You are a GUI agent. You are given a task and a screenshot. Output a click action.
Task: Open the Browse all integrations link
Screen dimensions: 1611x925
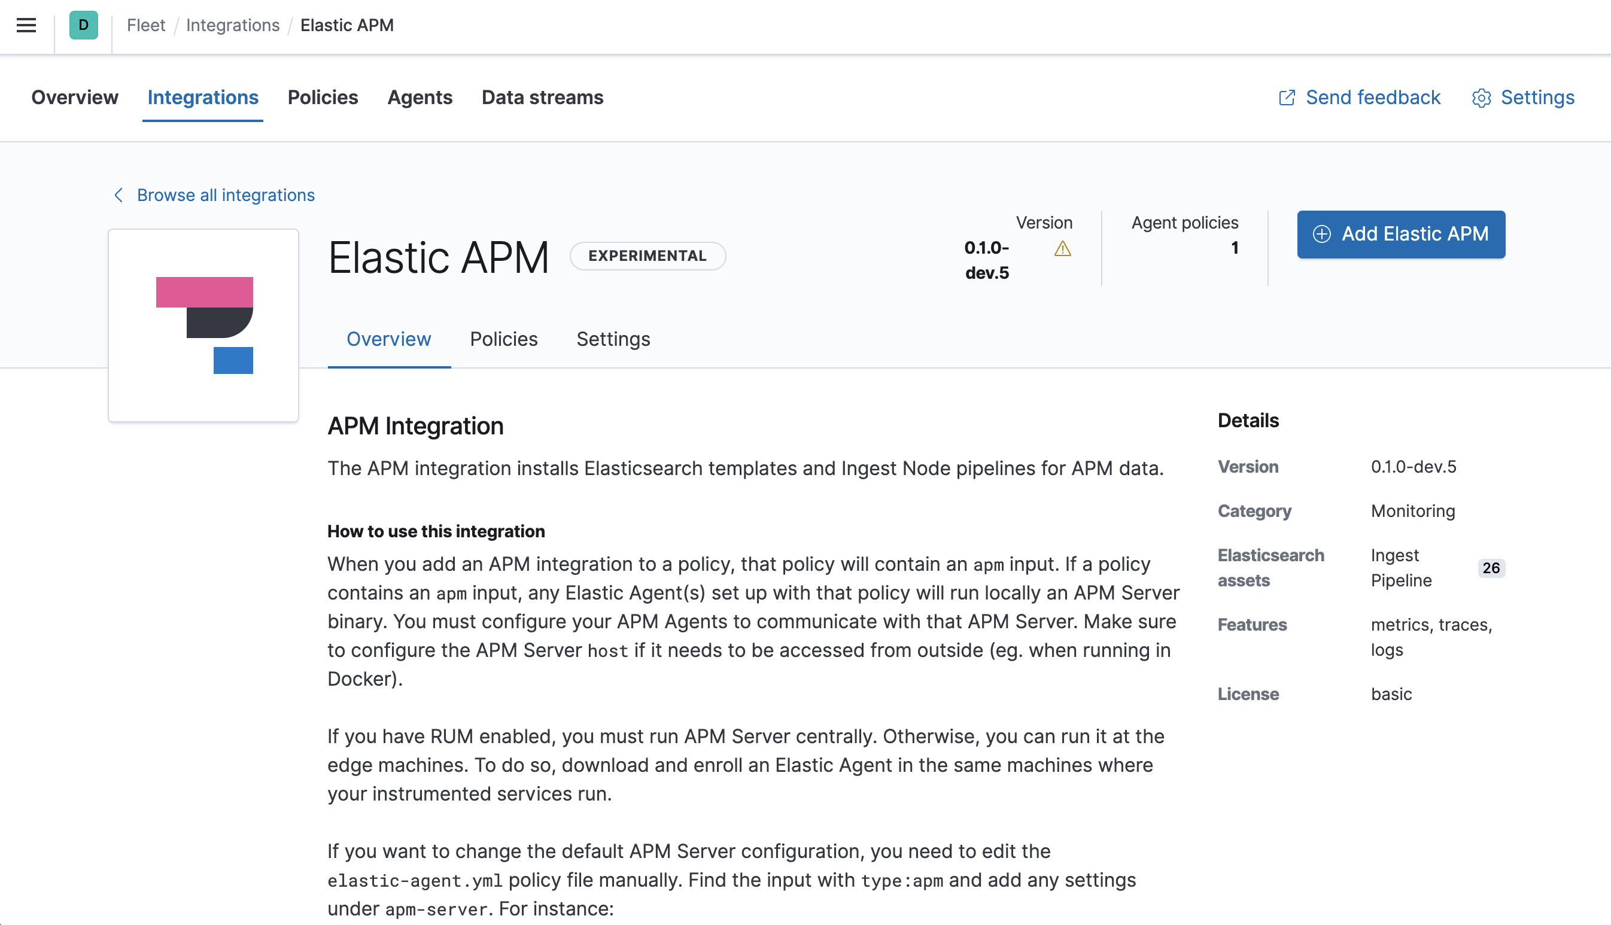click(226, 195)
